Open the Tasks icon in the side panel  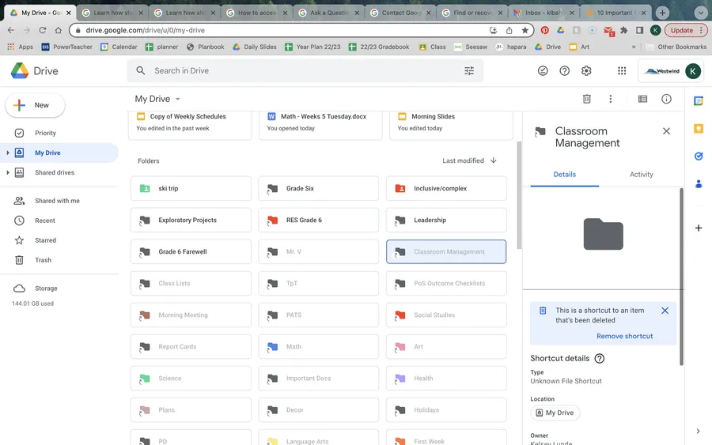[x=699, y=156]
